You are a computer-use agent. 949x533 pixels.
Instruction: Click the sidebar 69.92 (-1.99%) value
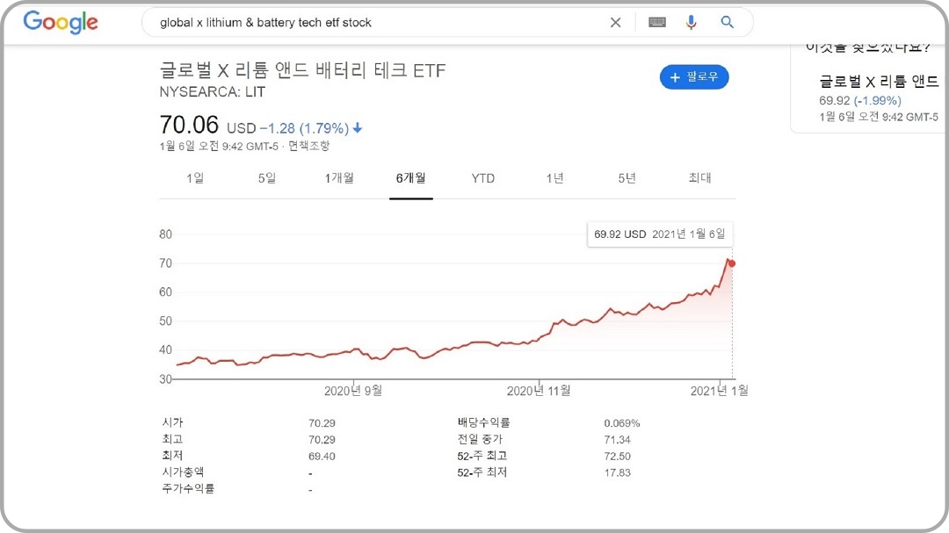coord(860,100)
